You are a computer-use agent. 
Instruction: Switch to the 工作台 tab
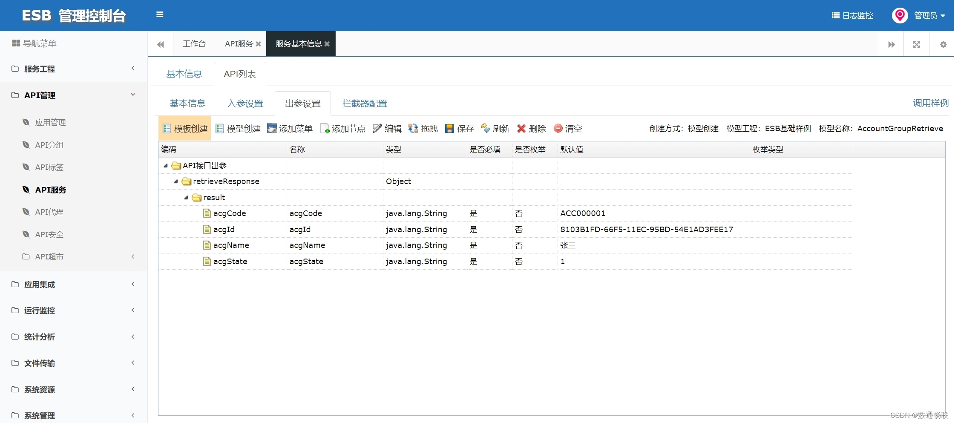[x=194, y=44]
